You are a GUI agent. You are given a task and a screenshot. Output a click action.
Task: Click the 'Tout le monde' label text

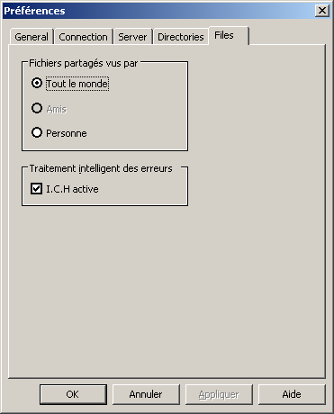77,84
